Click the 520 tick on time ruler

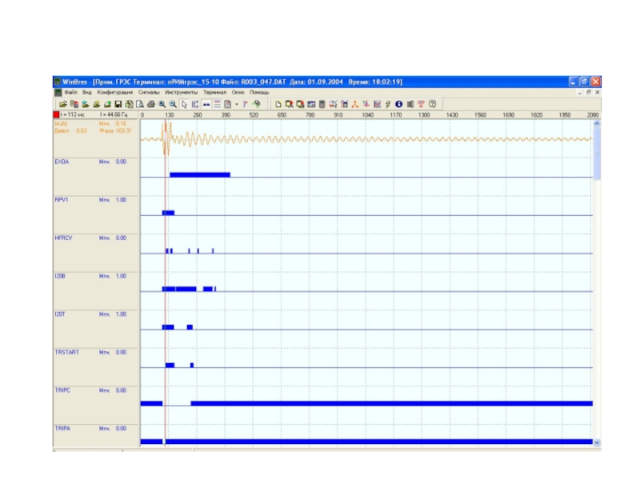[254, 115]
